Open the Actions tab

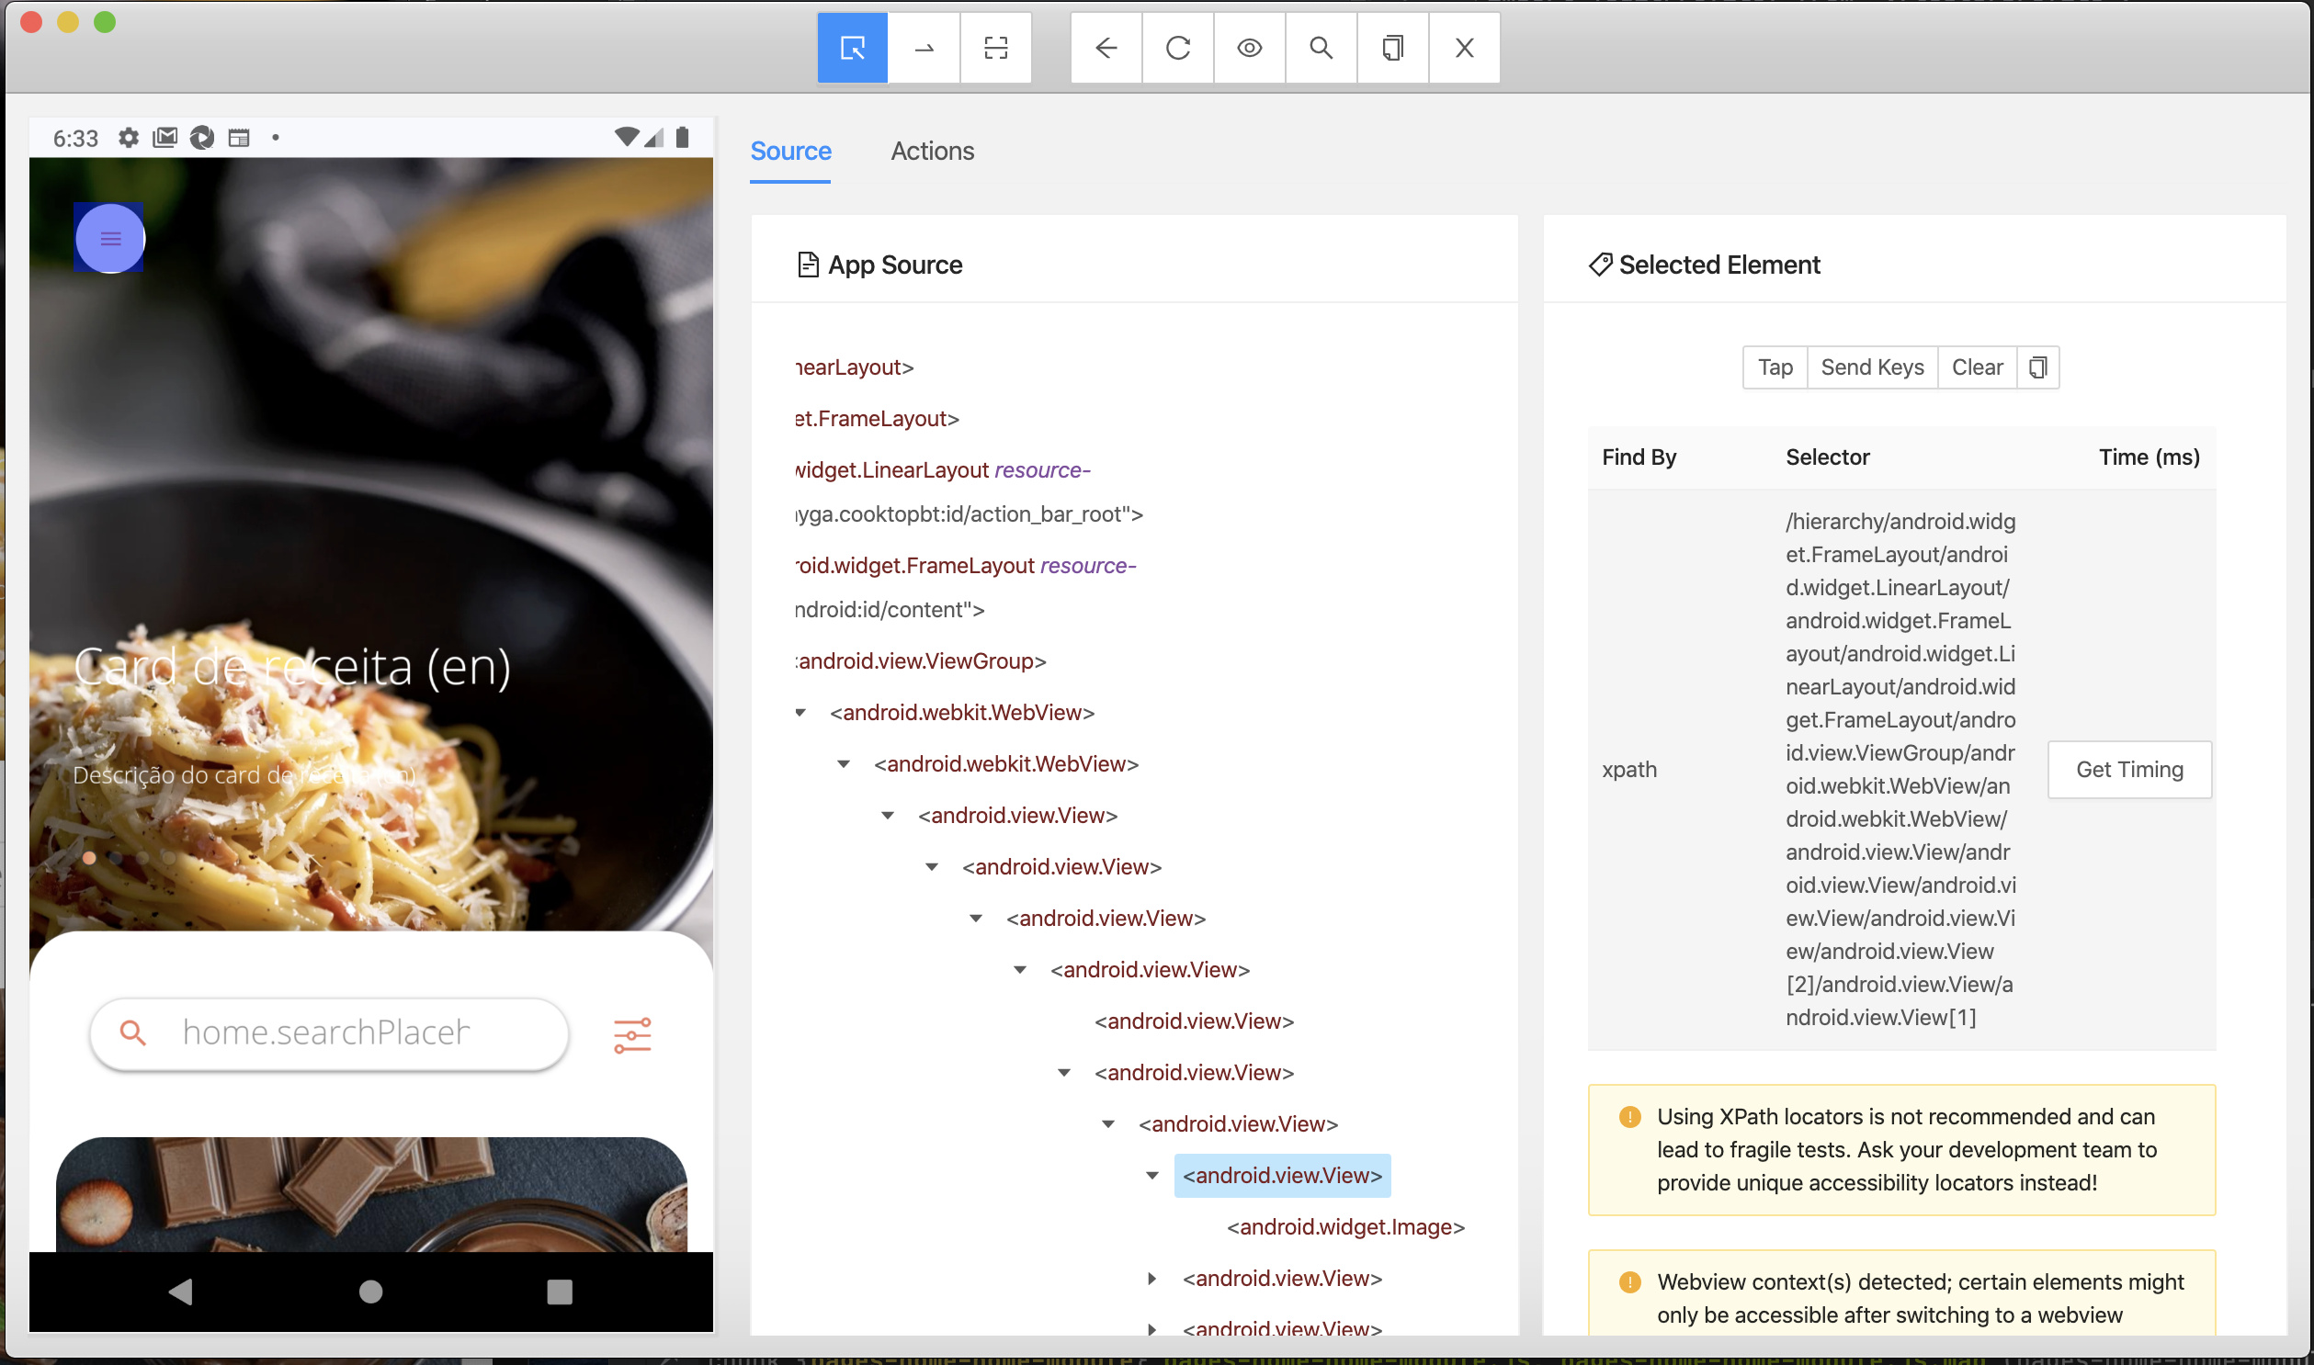[x=932, y=151]
